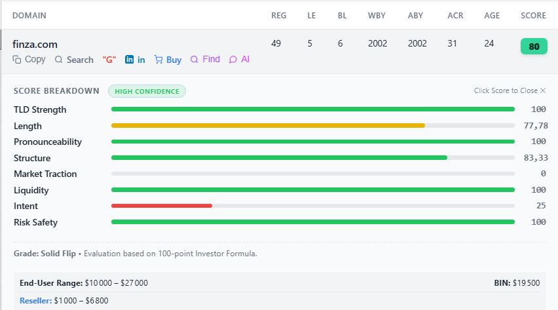The height and width of the screenshot is (310, 558).
Task: Click the Risk Safety label
Action: (x=35, y=222)
